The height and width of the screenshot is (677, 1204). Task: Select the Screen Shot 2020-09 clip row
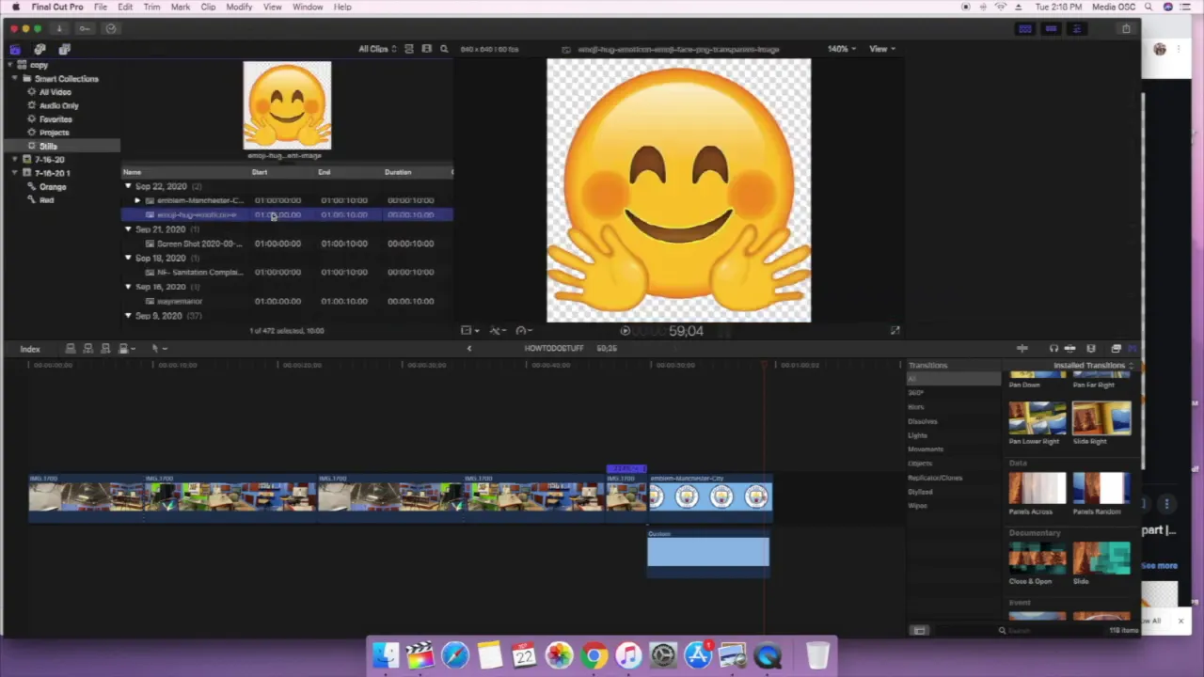coord(287,244)
